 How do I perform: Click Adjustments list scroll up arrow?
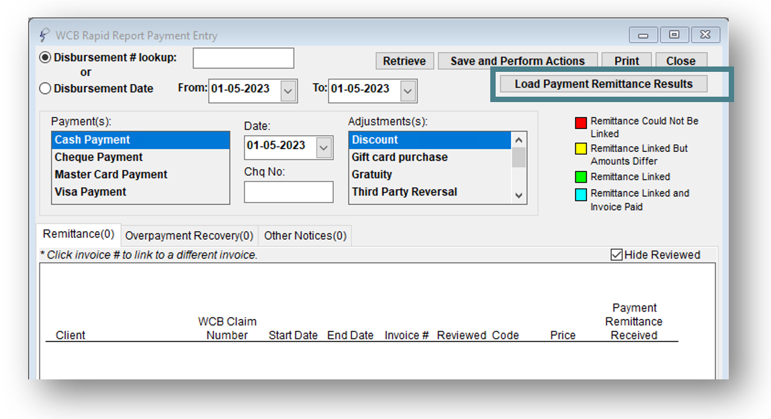tap(518, 140)
